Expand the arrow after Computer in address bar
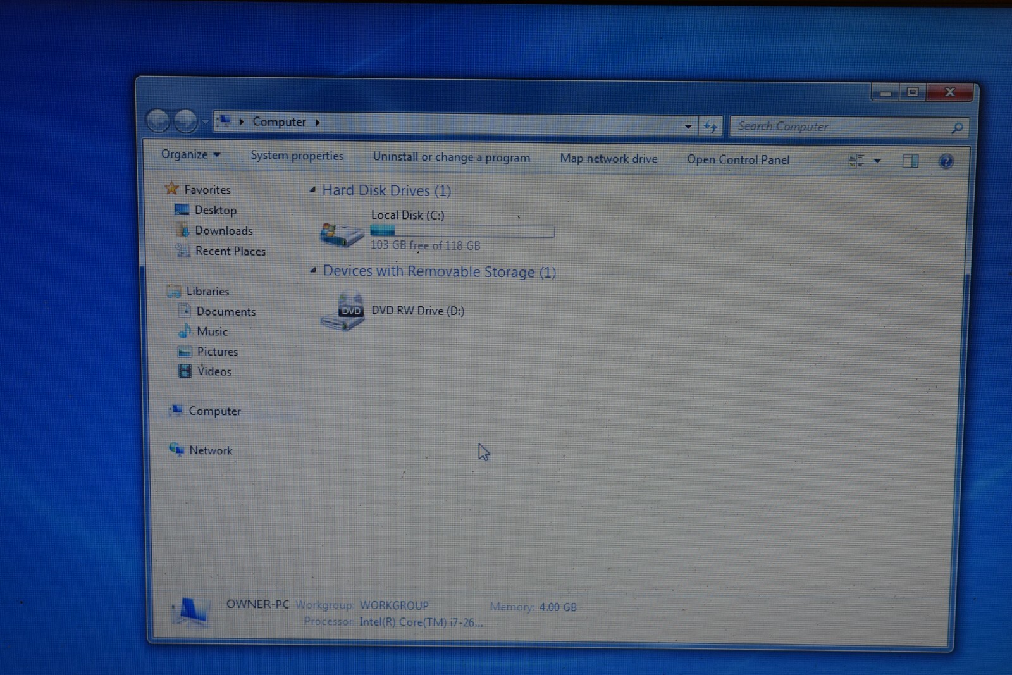This screenshot has height=675, width=1012. pos(317,122)
